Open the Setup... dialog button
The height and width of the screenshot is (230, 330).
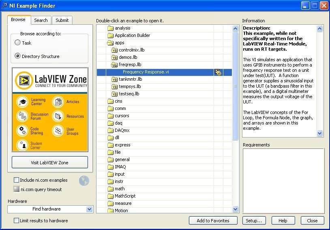pos(254,221)
